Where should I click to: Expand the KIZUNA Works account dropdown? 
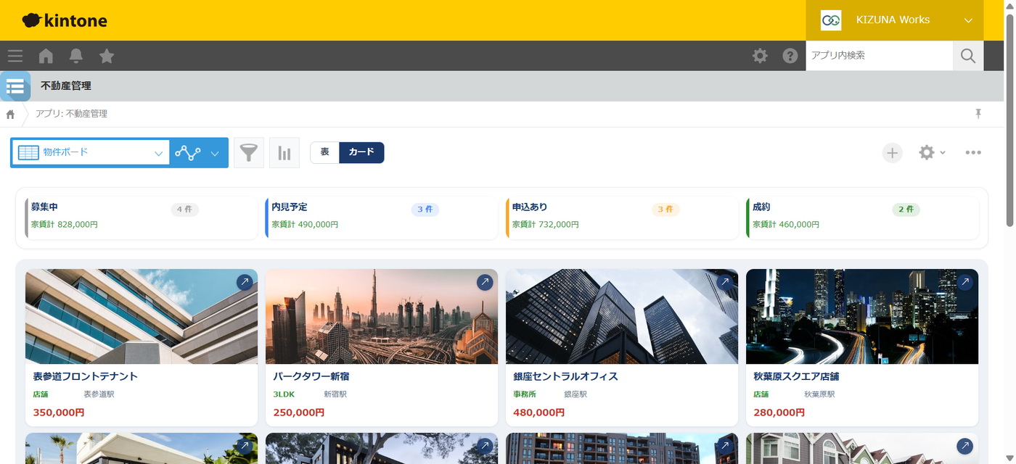point(968,20)
